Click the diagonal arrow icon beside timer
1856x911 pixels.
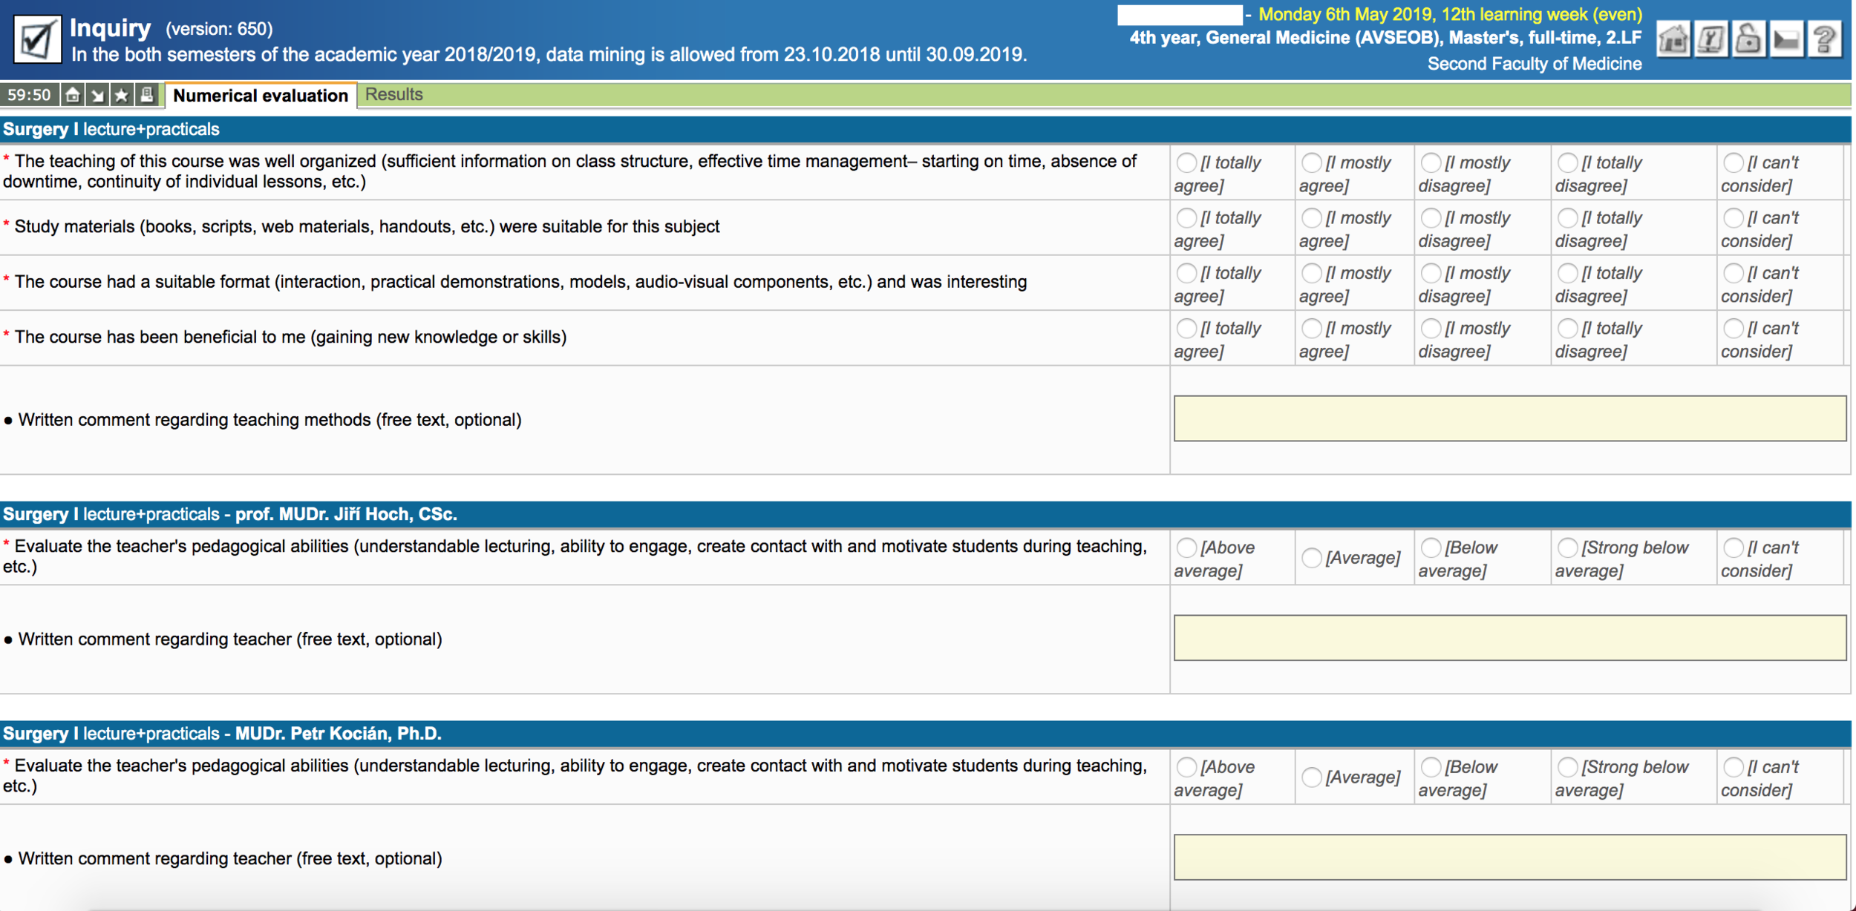[97, 95]
